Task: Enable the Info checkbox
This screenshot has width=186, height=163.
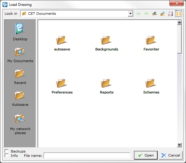Action: point(6,155)
